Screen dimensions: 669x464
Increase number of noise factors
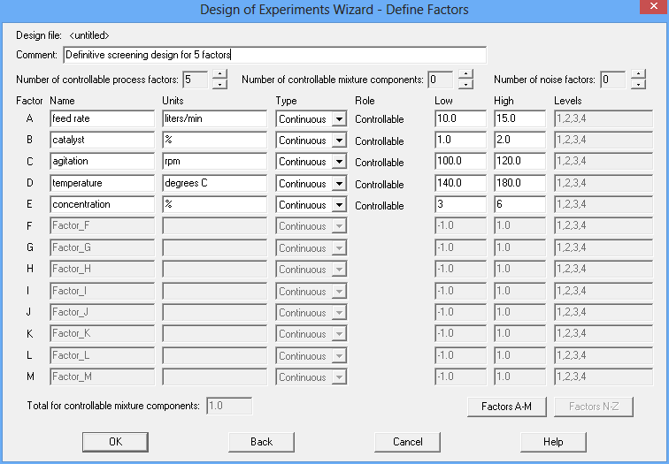pos(638,75)
